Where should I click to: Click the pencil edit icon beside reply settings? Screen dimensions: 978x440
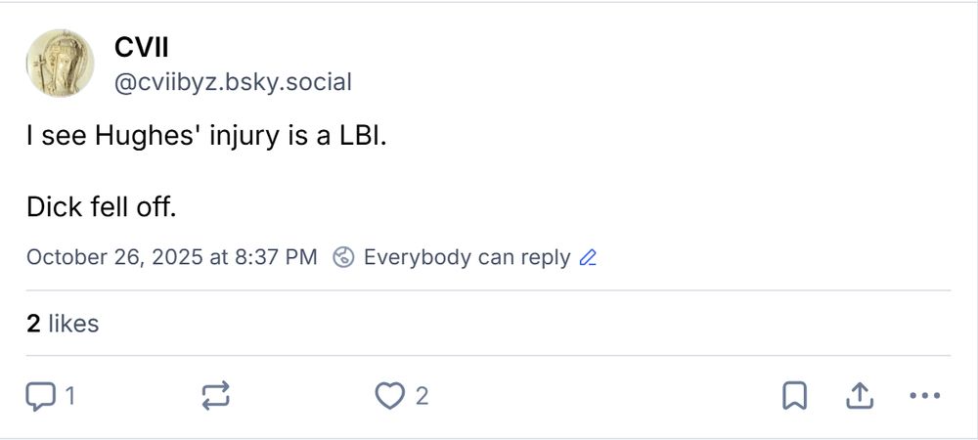point(588,258)
